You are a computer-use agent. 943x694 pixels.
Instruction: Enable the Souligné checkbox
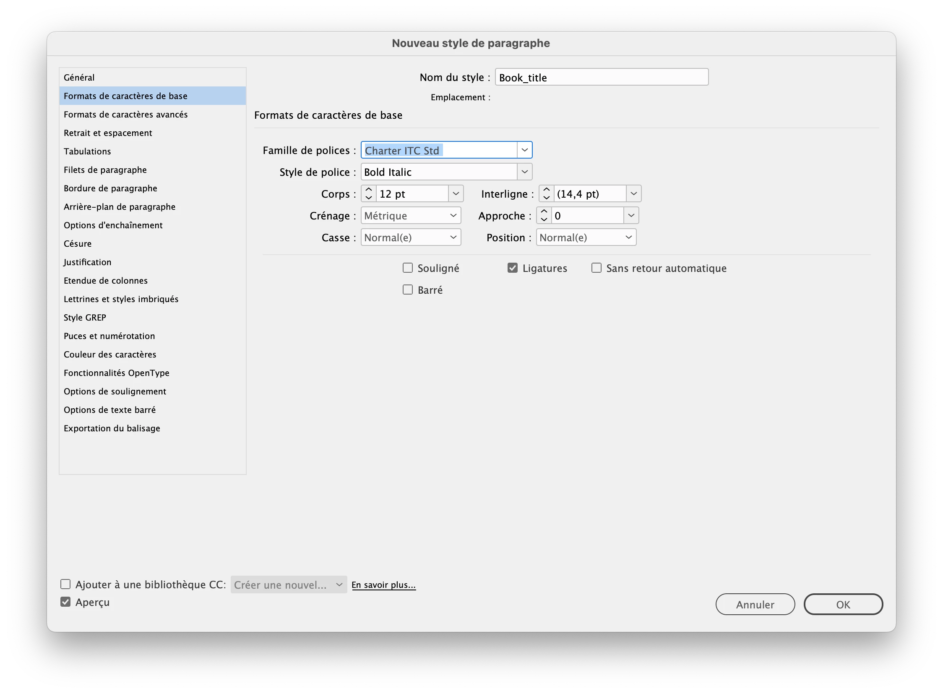407,268
